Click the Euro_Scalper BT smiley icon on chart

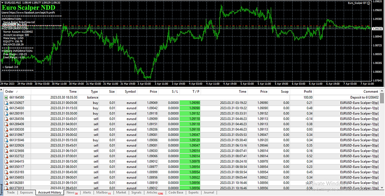point(369,3)
